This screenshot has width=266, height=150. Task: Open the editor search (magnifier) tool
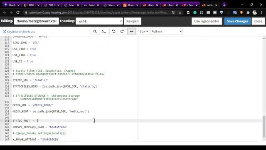95,32
